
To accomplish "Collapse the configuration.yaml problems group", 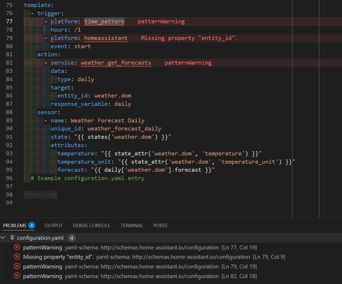I will point(3,238).
